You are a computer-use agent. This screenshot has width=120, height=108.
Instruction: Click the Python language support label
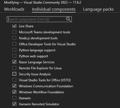[37, 50]
